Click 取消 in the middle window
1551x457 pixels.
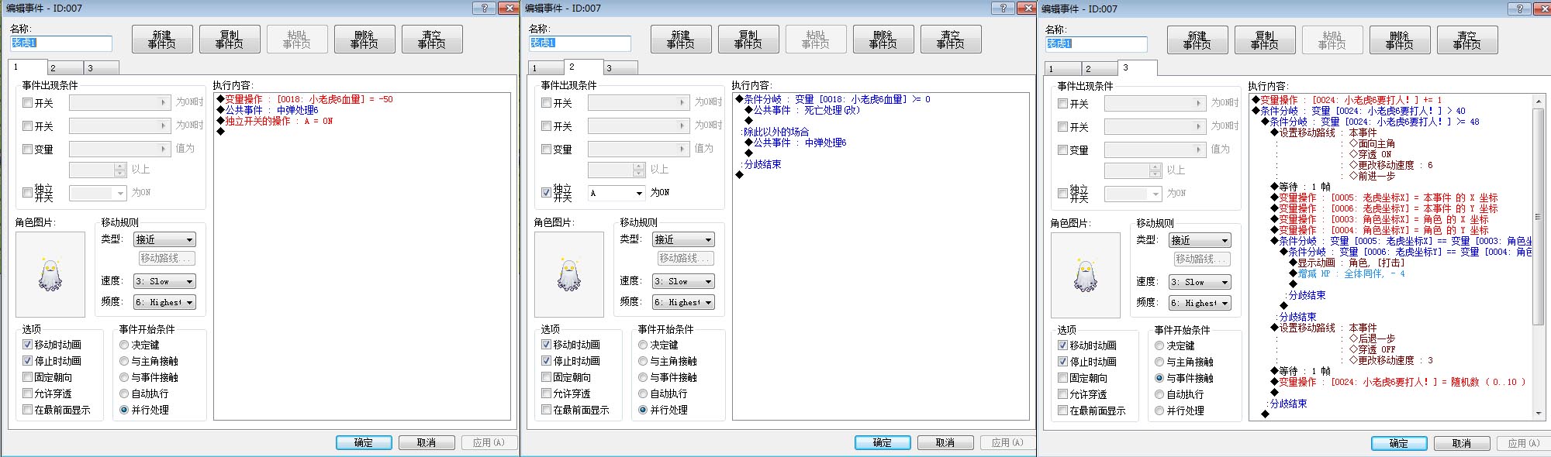pyautogui.click(x=945, y=442)
